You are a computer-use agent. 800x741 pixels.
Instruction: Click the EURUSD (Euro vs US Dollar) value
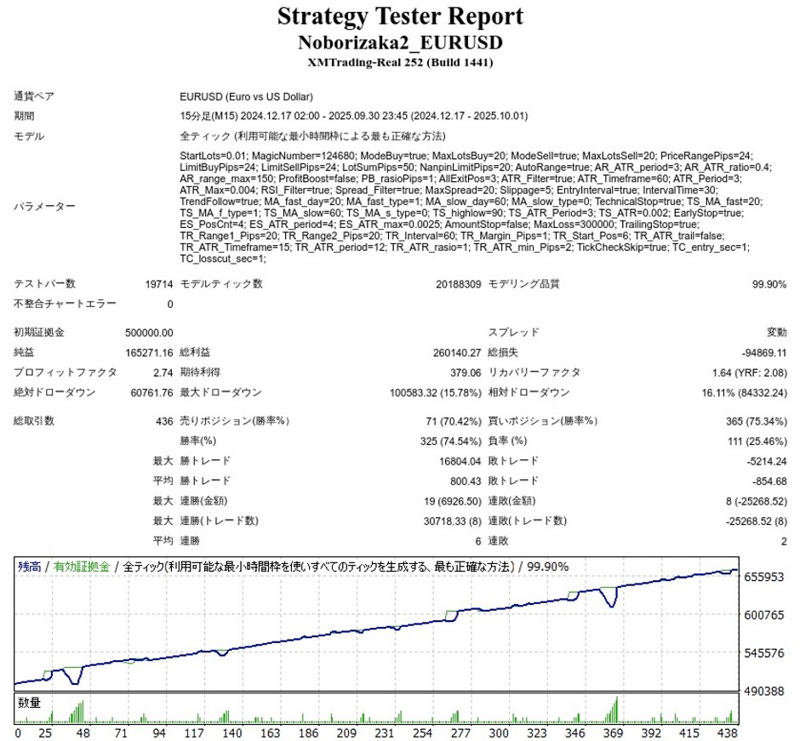point(247,97)
